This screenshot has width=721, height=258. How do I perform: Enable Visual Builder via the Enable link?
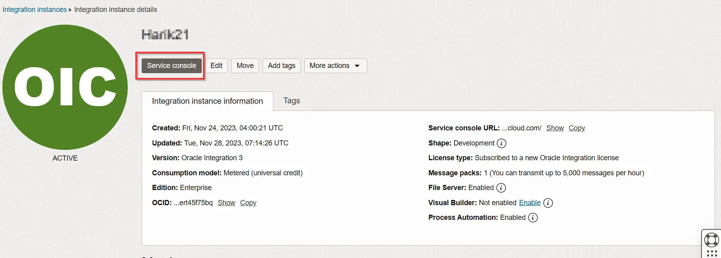coord(530,203)
